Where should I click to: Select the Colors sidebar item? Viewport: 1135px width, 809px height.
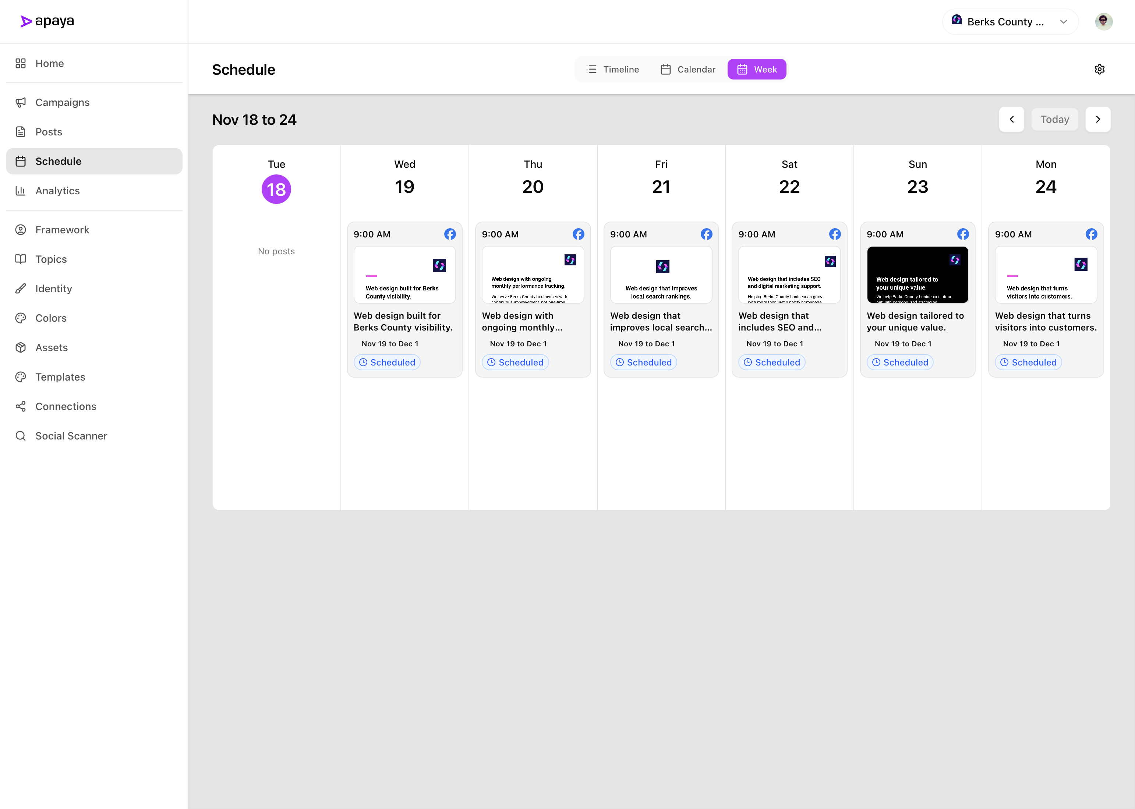click(50, 318)
